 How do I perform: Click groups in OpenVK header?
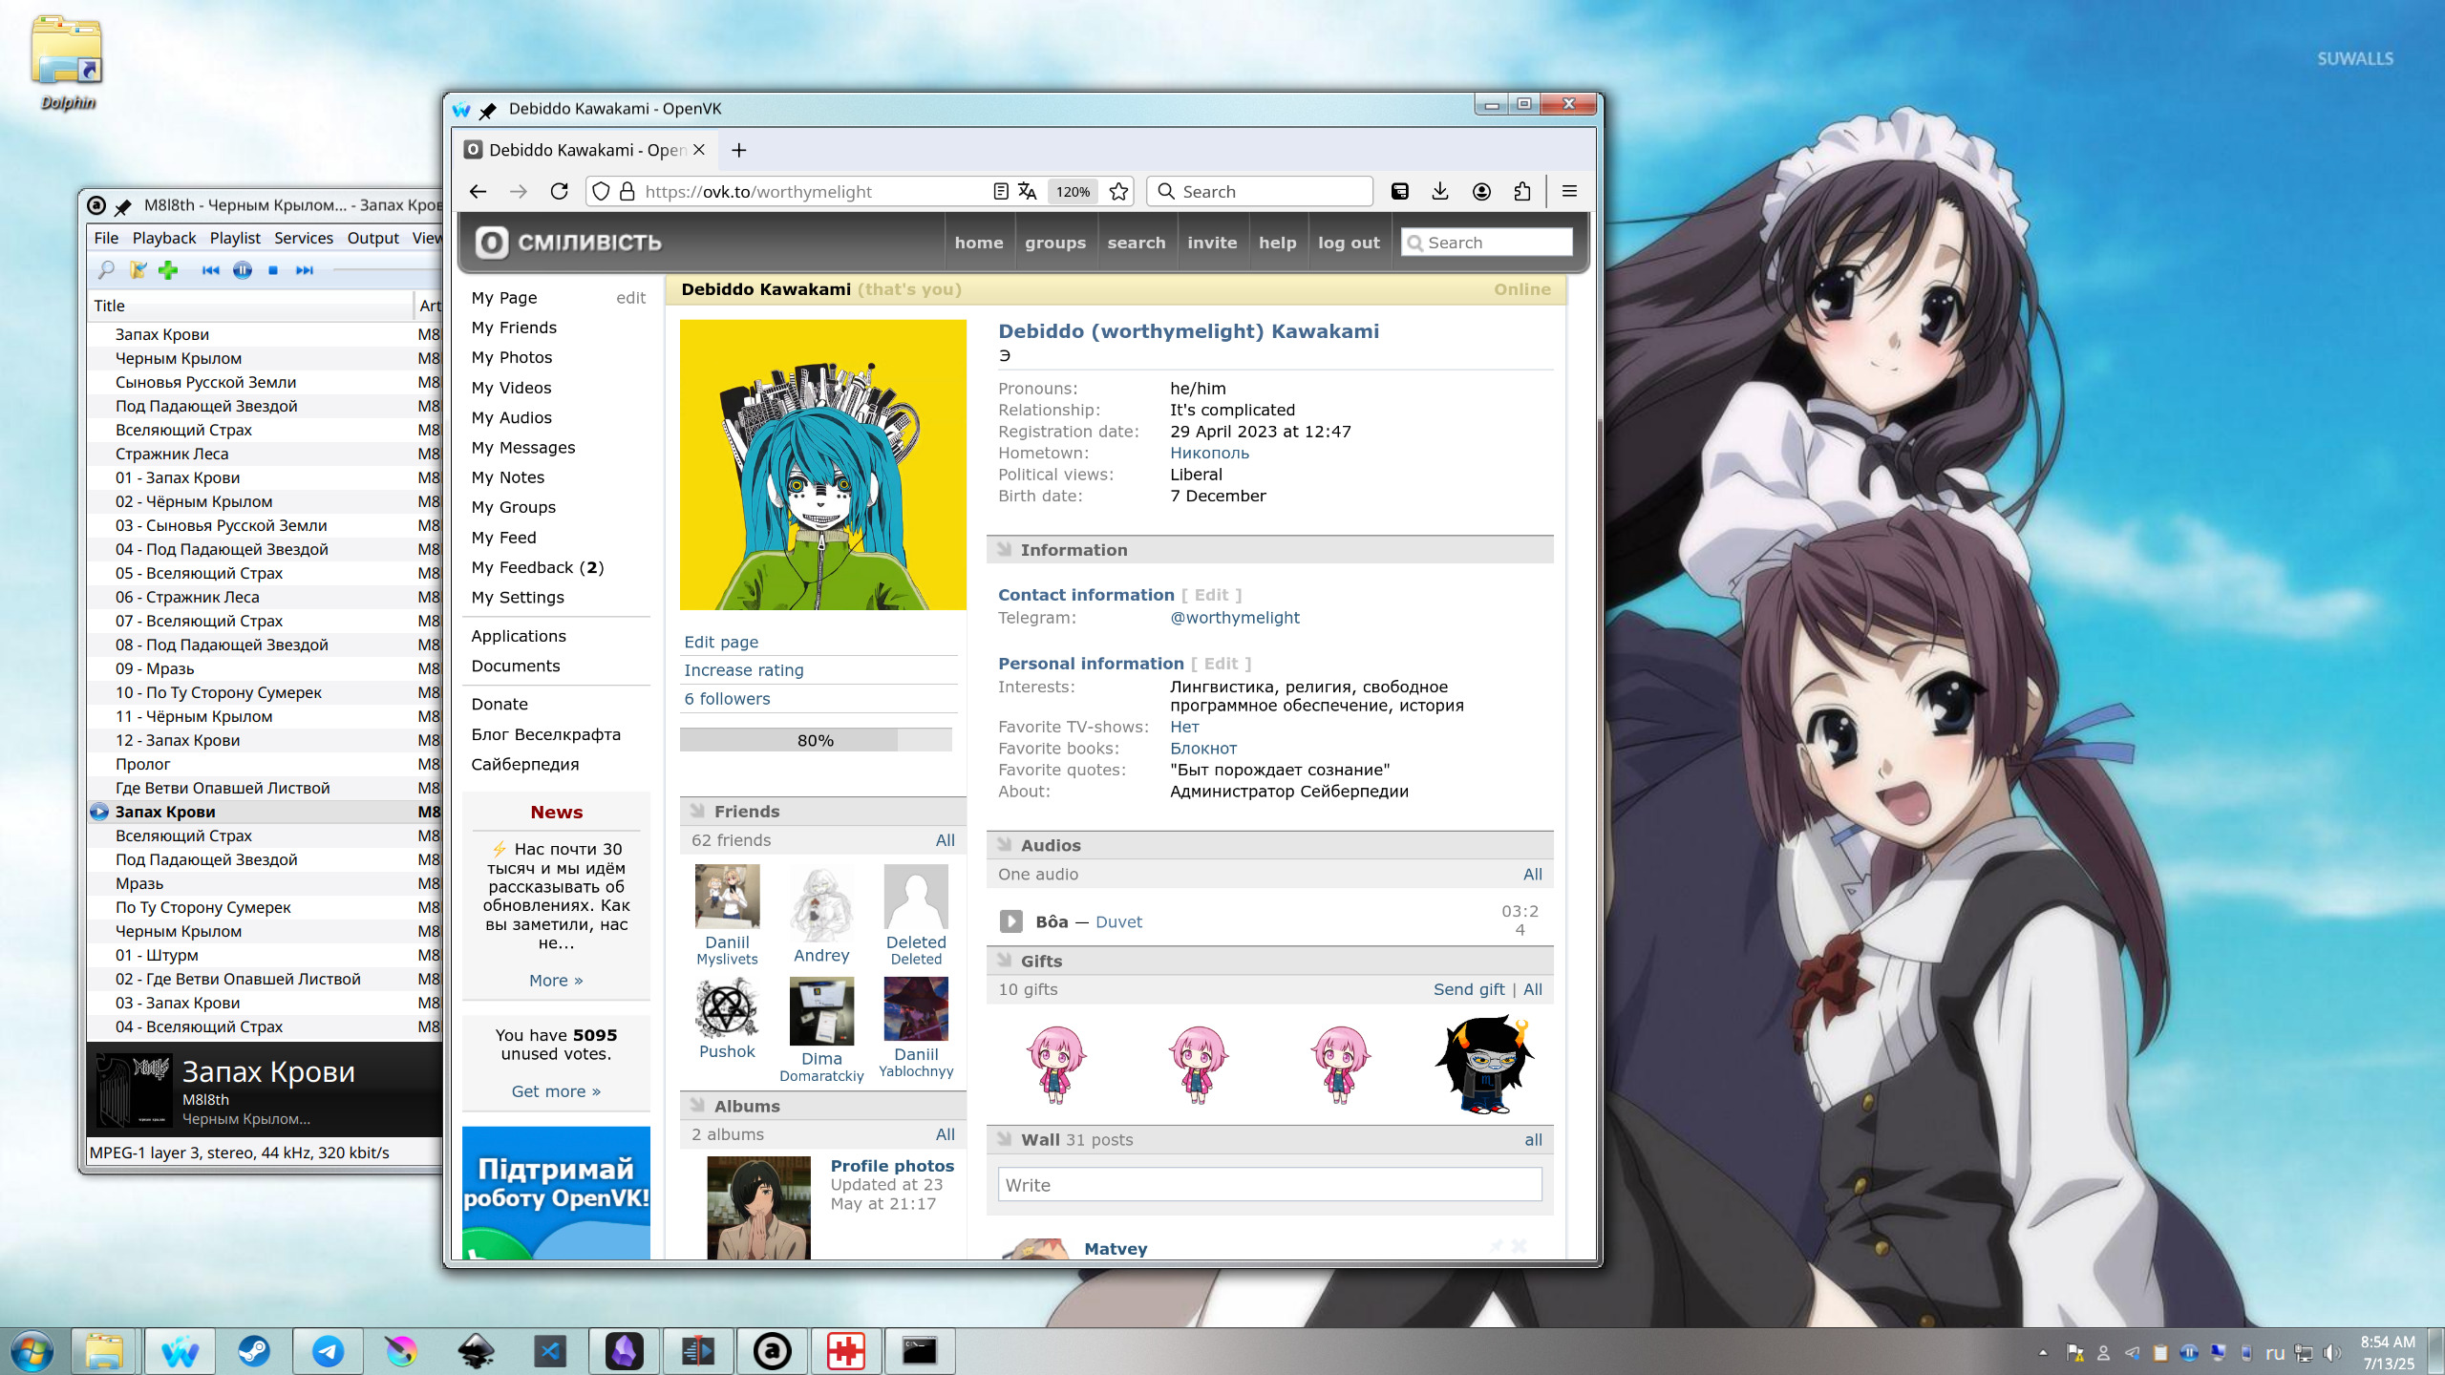1054,243
